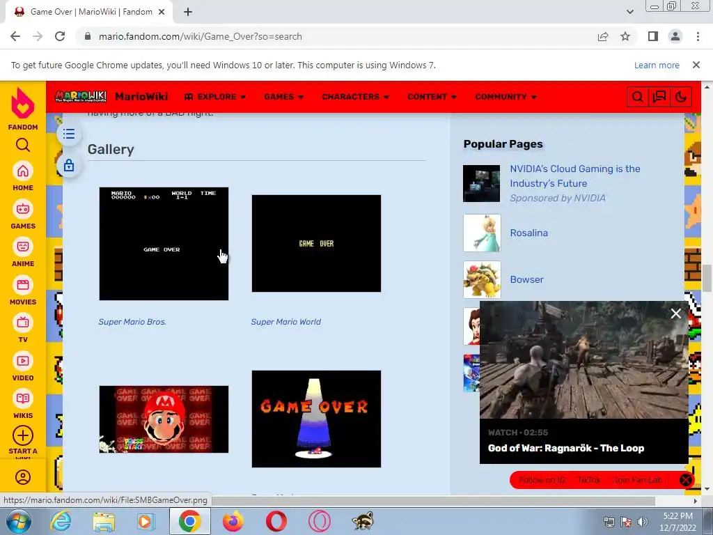Expand the Content dropdown menu
713x535 pixels.
pyautogui.click(x=432, y=97)
